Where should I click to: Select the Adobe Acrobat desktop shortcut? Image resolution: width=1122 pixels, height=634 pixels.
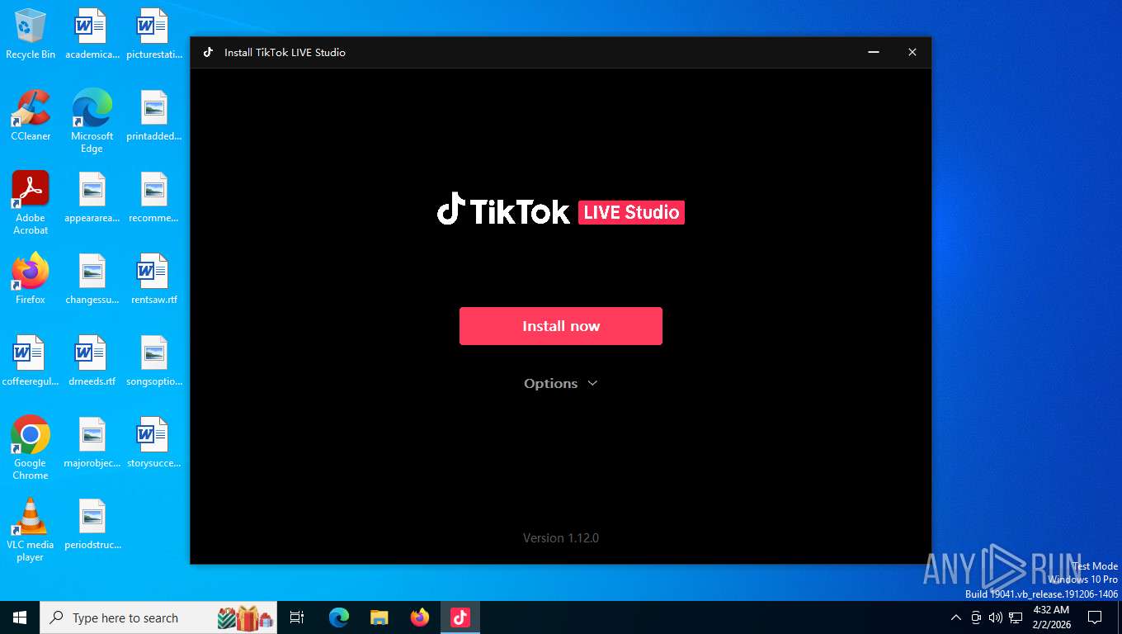coord(31,203)
